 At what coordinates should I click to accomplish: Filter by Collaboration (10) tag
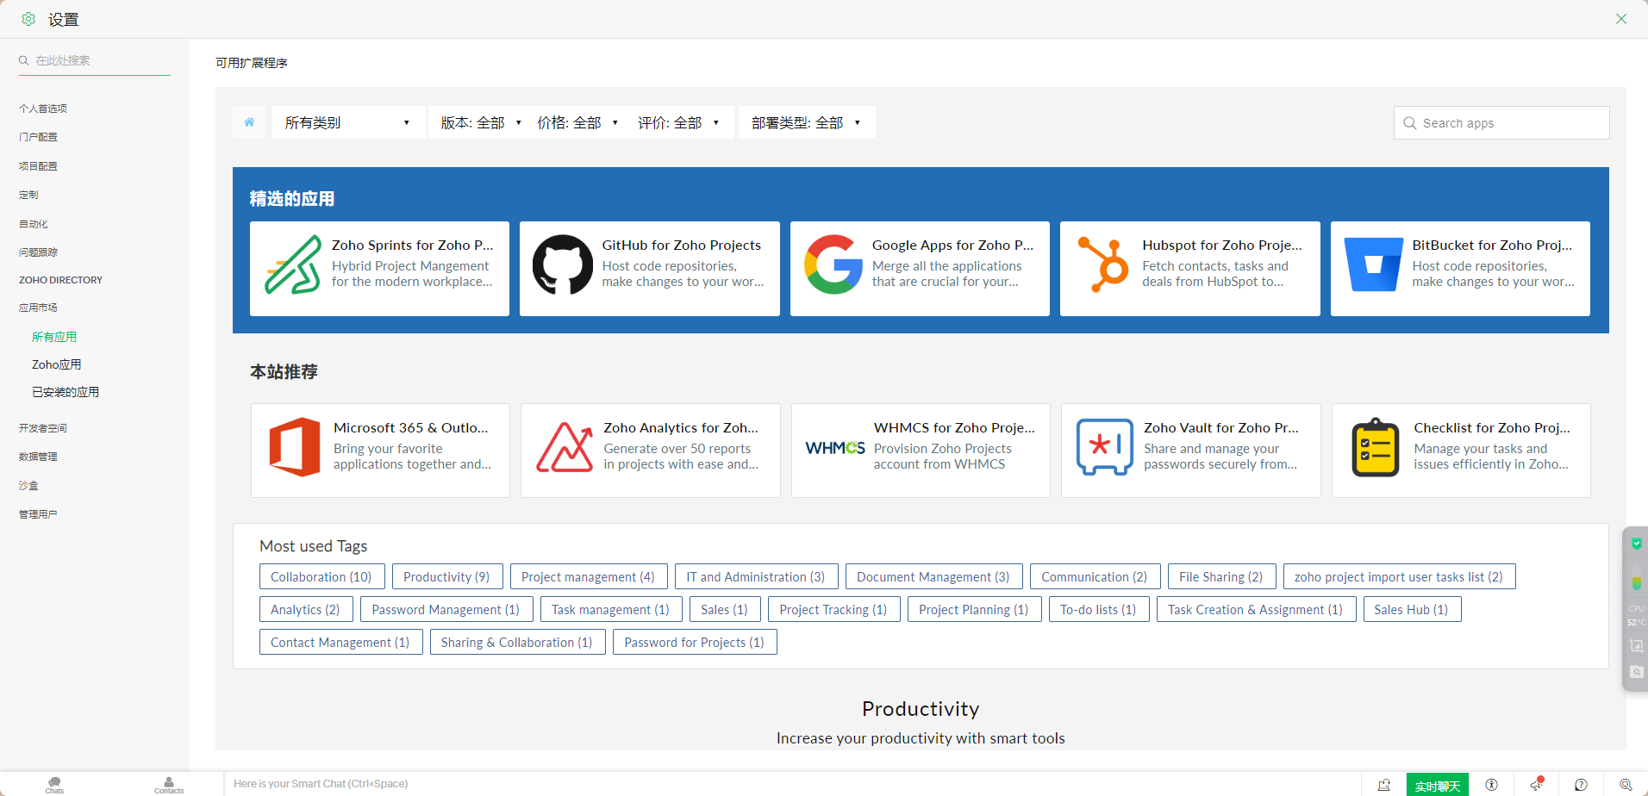pos(321,576)
